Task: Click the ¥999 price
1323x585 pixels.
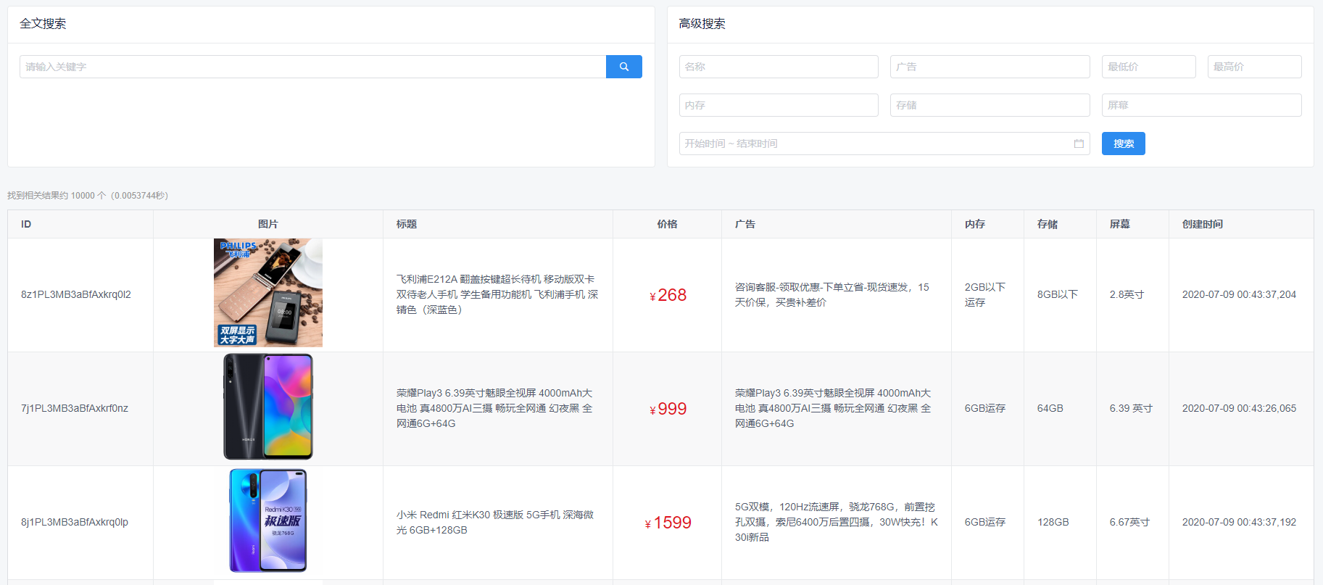Action: [668, 409]
